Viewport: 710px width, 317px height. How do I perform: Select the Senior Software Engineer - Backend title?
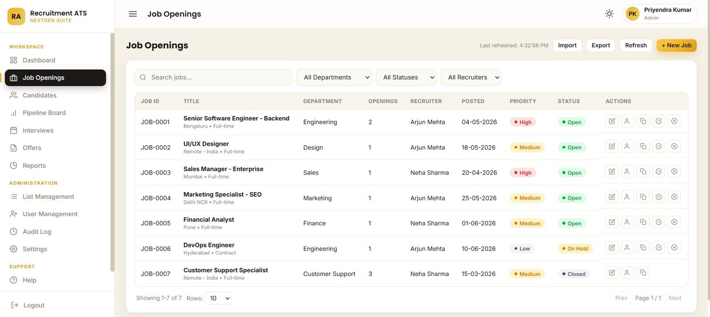pyautogui.click(x=237, y=118)
